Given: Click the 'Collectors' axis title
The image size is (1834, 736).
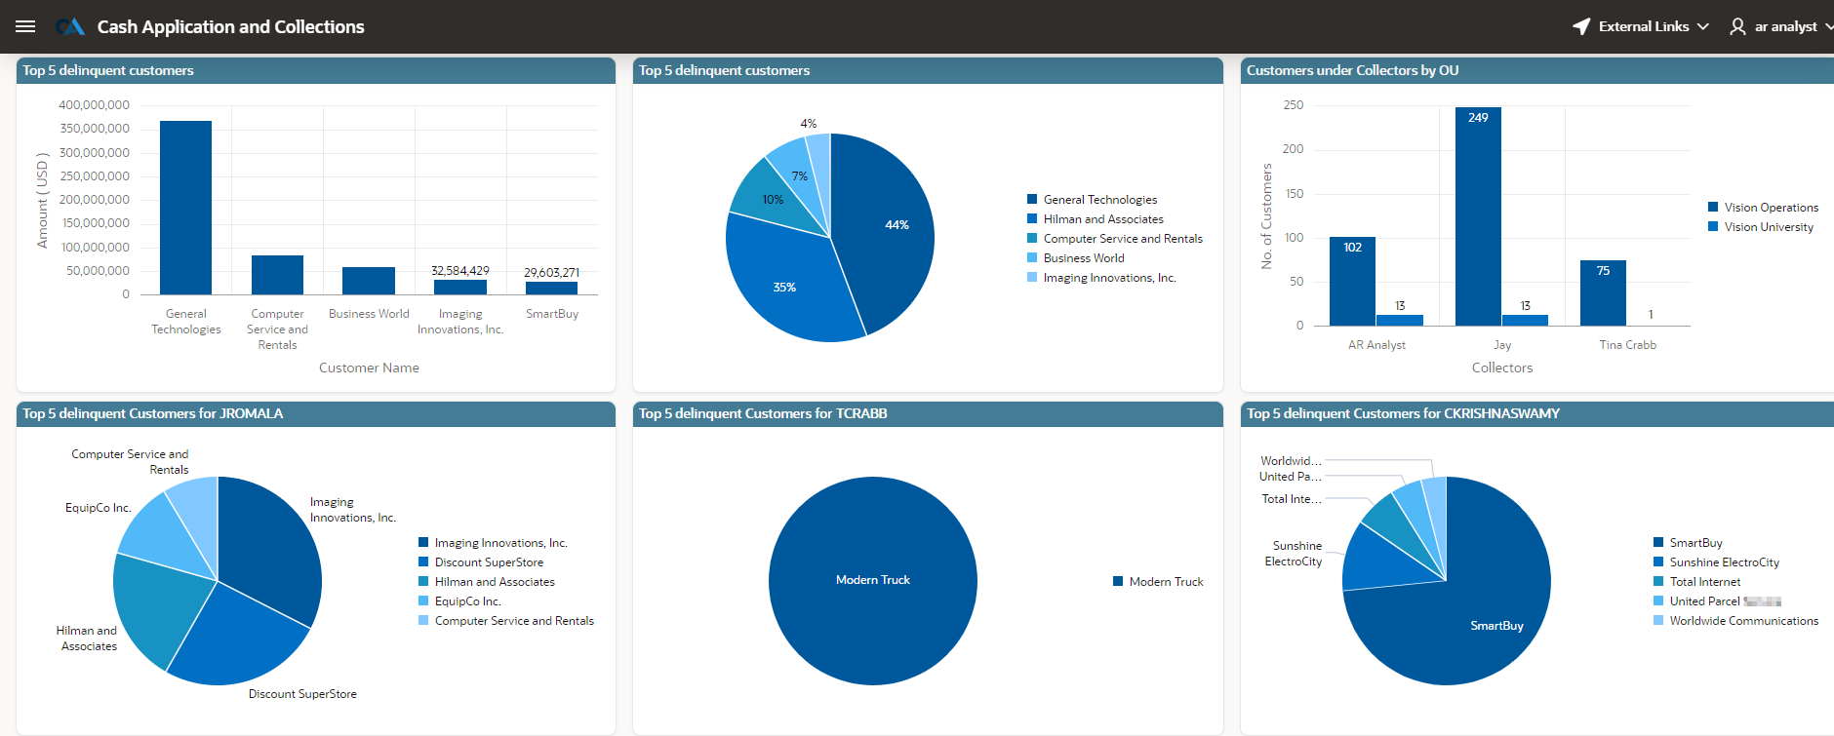Looking at the screenshot, I should coord(1502,368).
